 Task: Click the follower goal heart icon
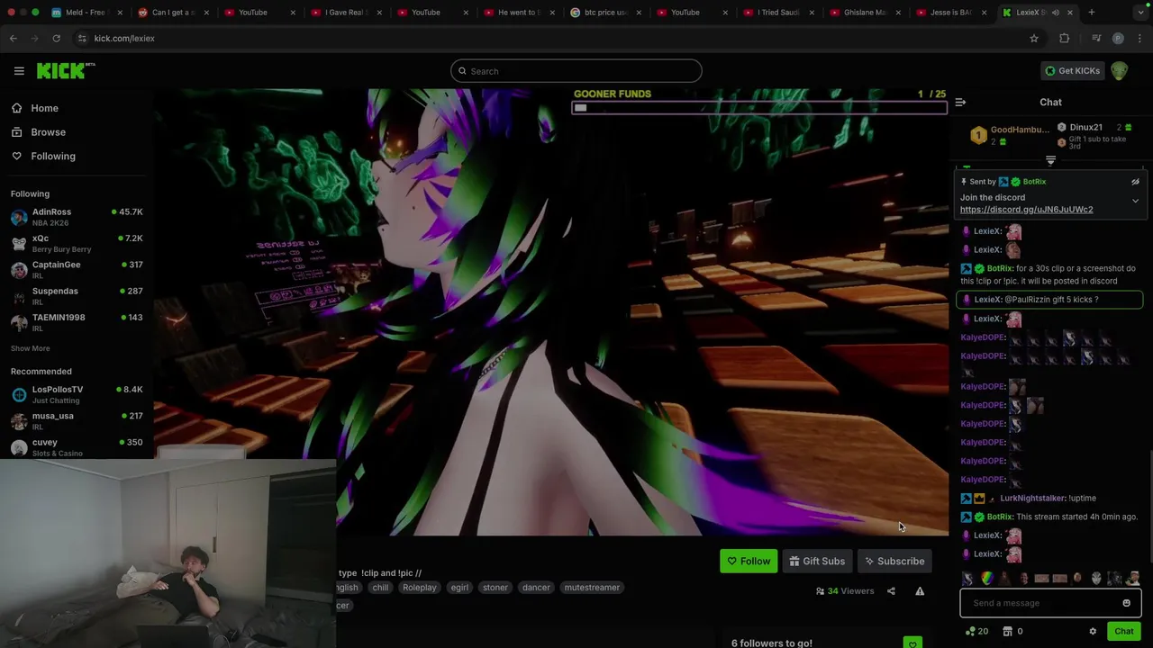[x=912, y=643]
